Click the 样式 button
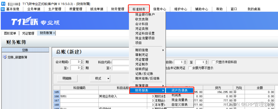Screen dimensions: 278x109 98,78
